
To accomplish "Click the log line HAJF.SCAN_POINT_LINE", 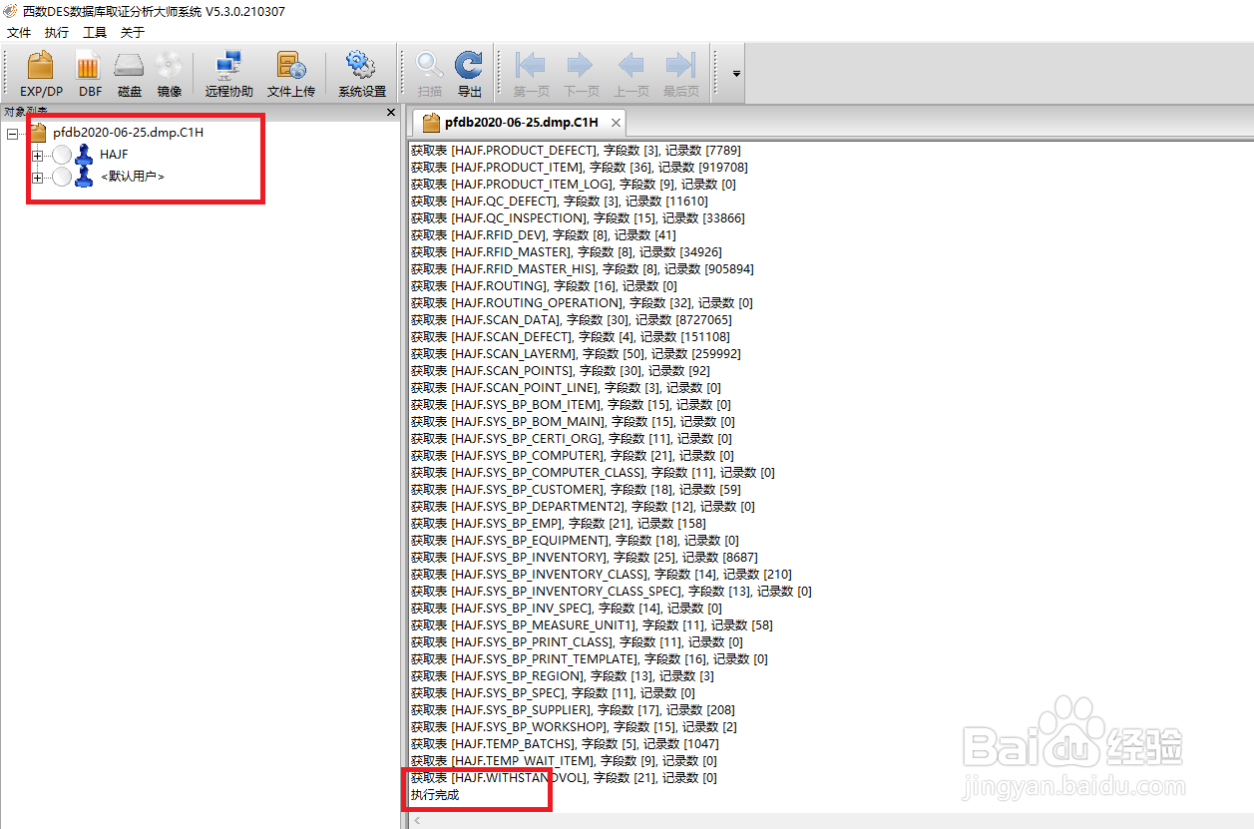I will tap(567, 387).
